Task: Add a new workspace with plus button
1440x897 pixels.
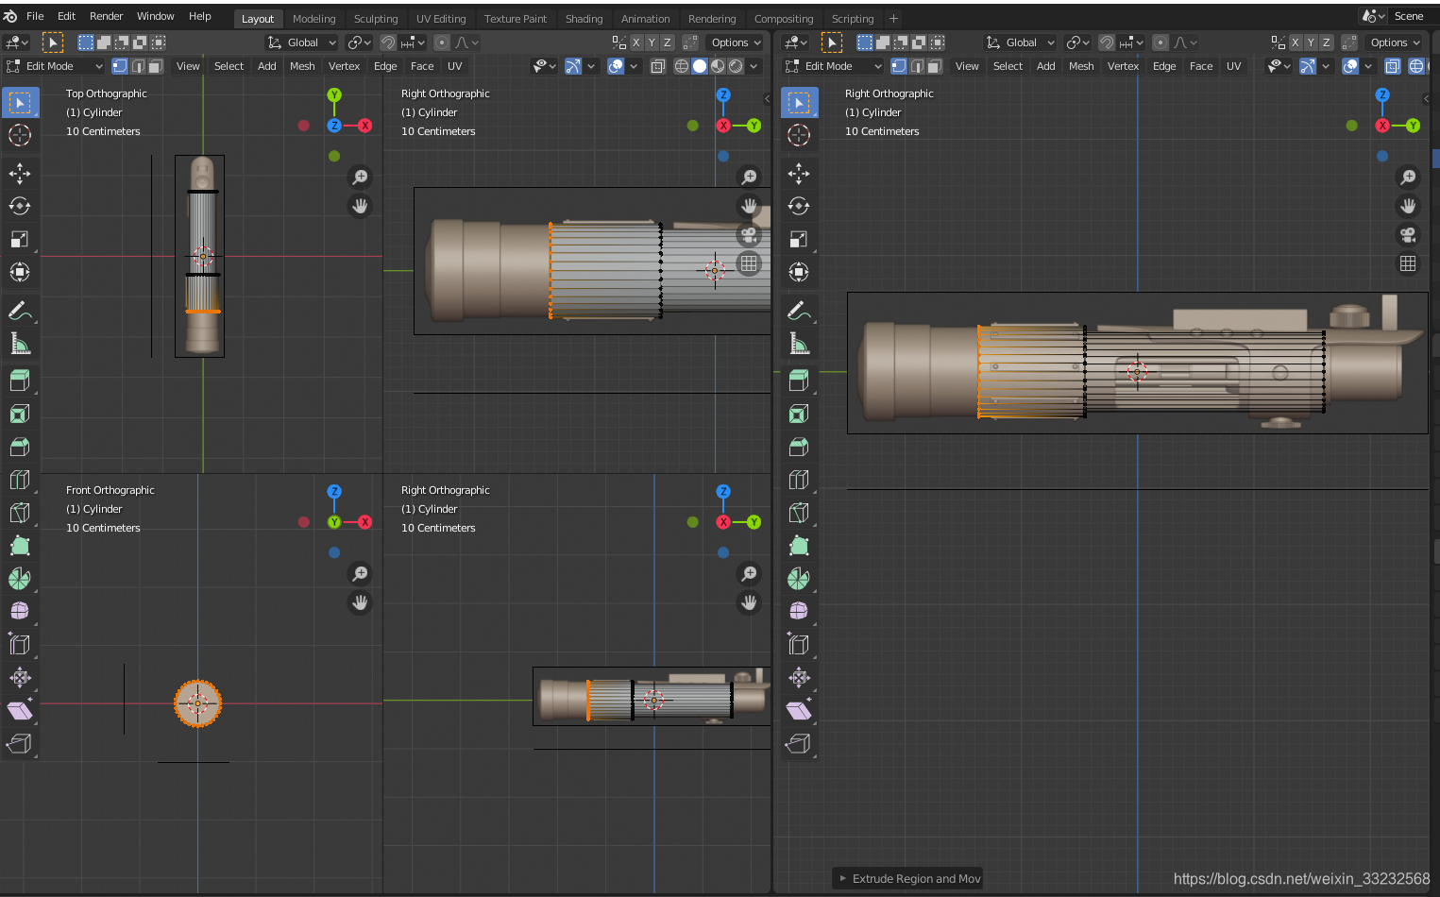Action: 893,19
